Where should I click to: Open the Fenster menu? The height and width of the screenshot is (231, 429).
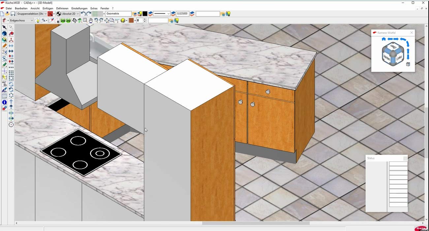click(105, 8)
